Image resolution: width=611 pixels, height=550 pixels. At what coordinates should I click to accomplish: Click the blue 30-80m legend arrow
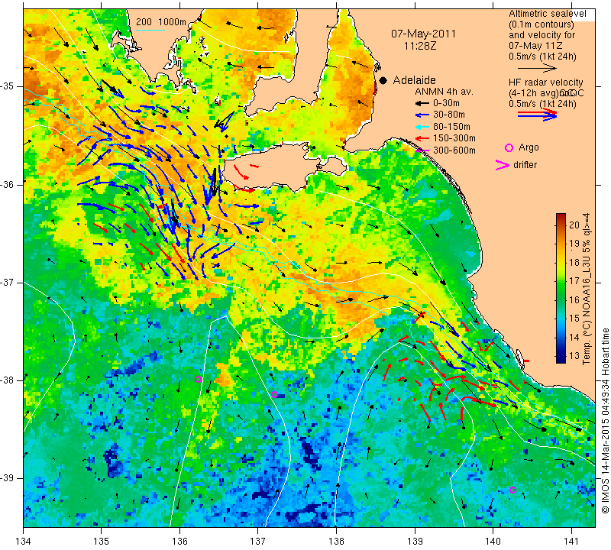click(422, 115)
